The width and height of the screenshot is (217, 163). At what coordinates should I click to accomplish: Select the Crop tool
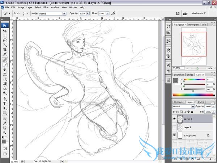click(5, 50)
